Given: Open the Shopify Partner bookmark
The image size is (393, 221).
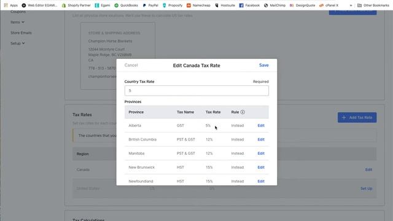Looking at the screenshot, I should (x=76, y=6).
